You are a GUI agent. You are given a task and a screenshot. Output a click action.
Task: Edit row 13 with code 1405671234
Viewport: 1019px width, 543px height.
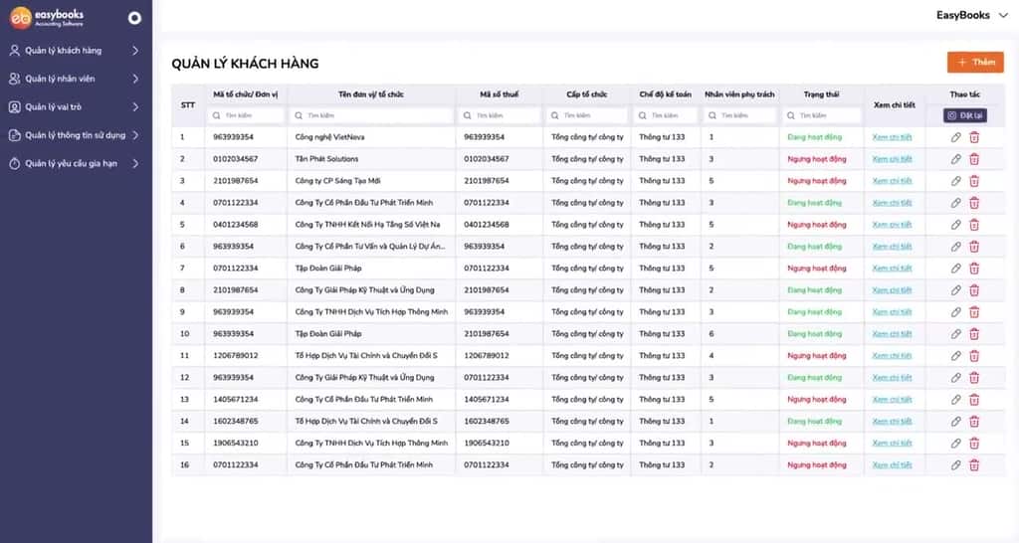click(955, 400)
